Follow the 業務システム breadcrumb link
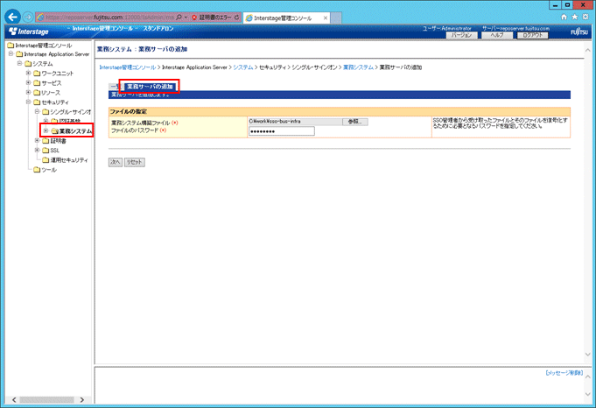 pos(358,67)
